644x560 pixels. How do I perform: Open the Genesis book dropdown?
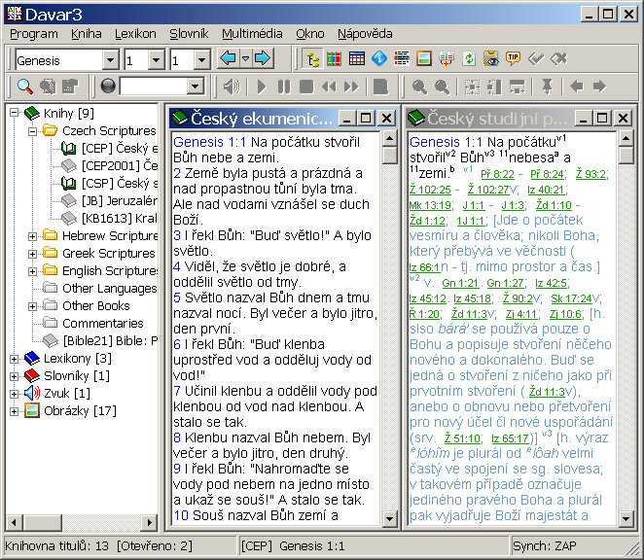click(110, 60)
